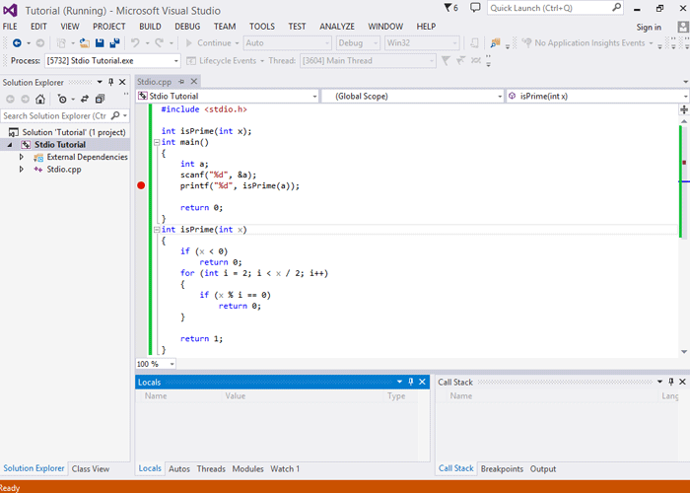Screen dimensions: 690x493
Task: Switch to the Watch 1 tab
Action: point(285,468)
